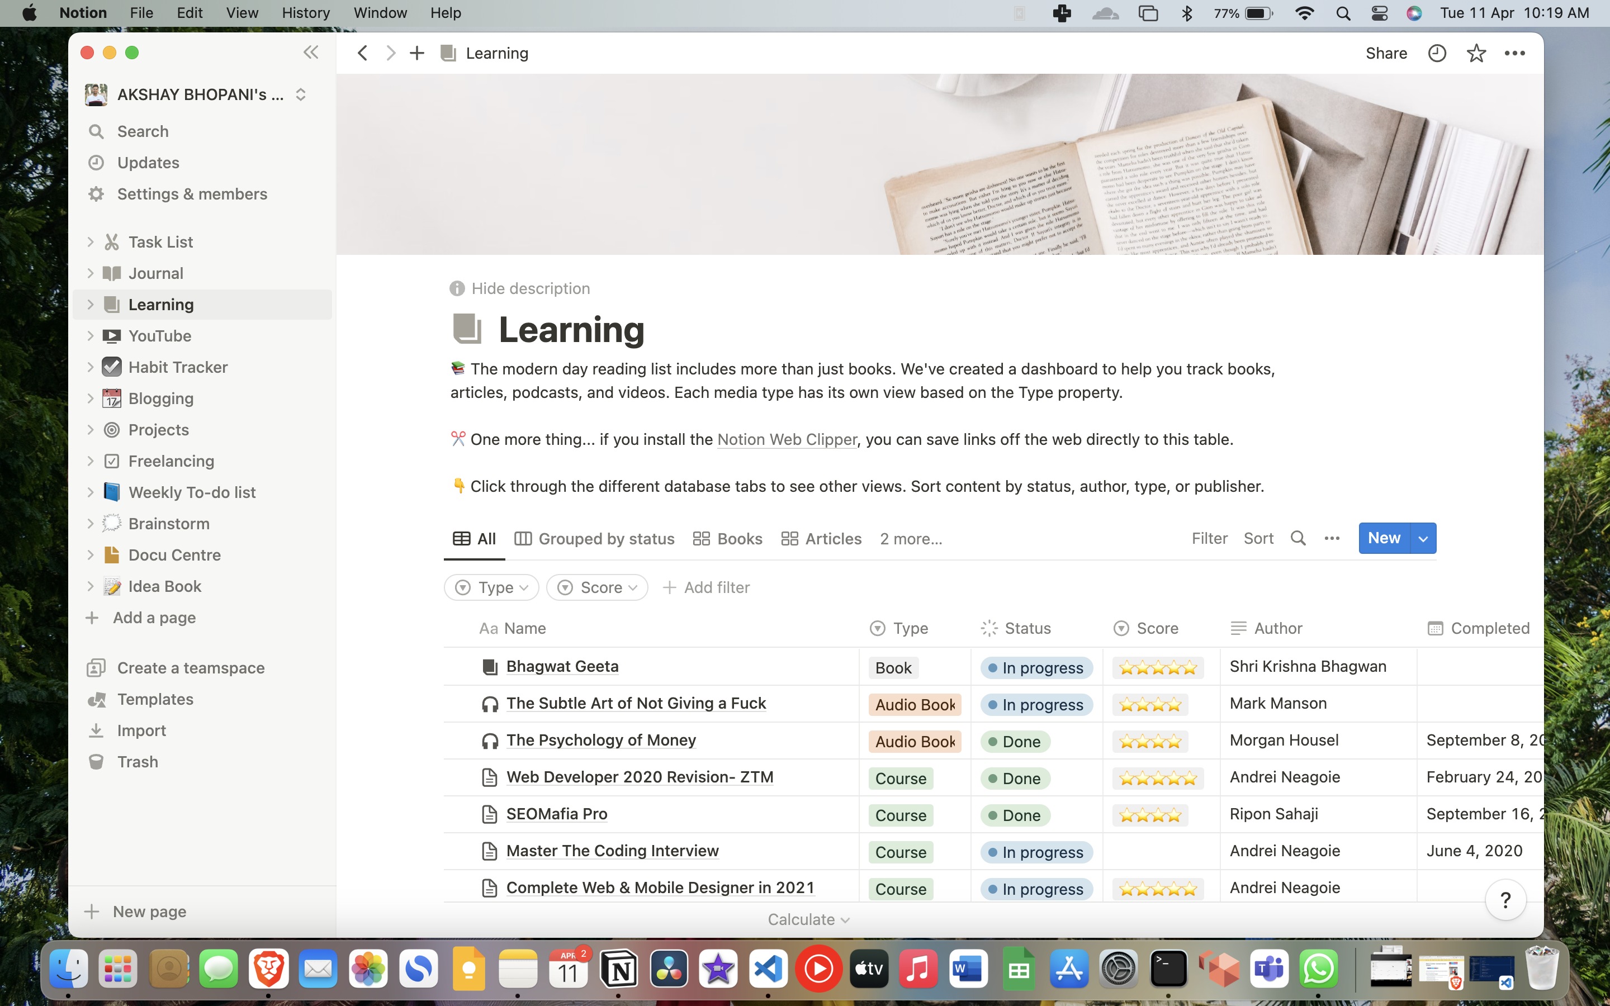This screenshot has width=1610, height=1006.
Task: Add page to favorites star icon
Action: pyautogui.click(x=1476, y=53)
